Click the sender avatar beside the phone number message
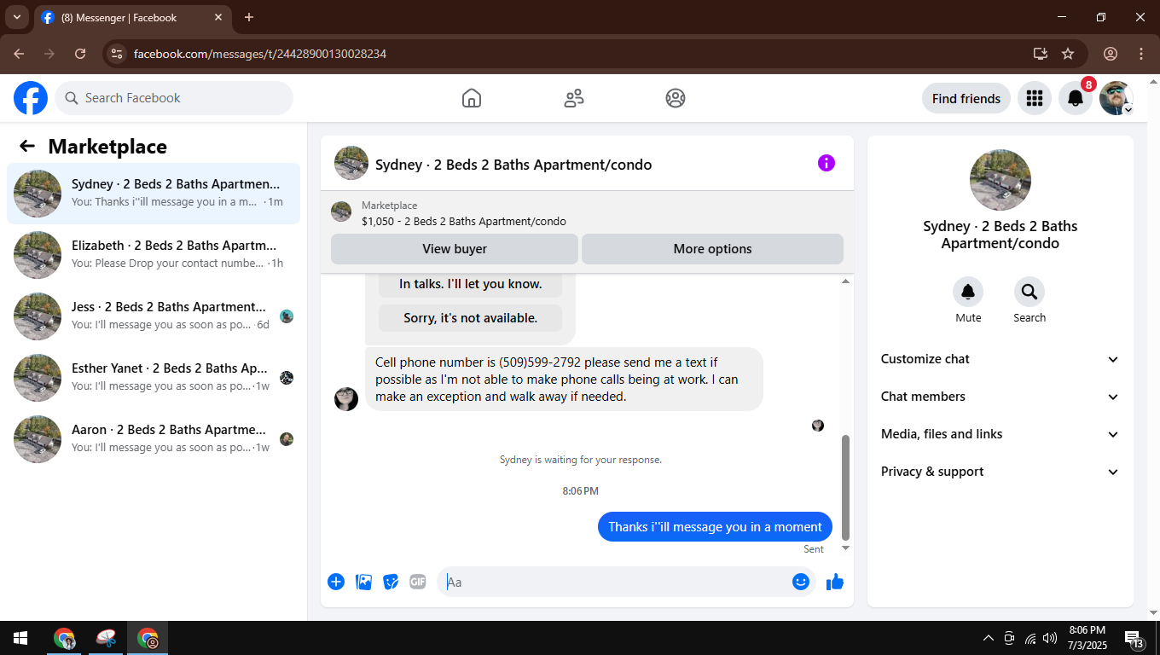This screenshot has width=1160, height=655. click(x=346, y=398)
